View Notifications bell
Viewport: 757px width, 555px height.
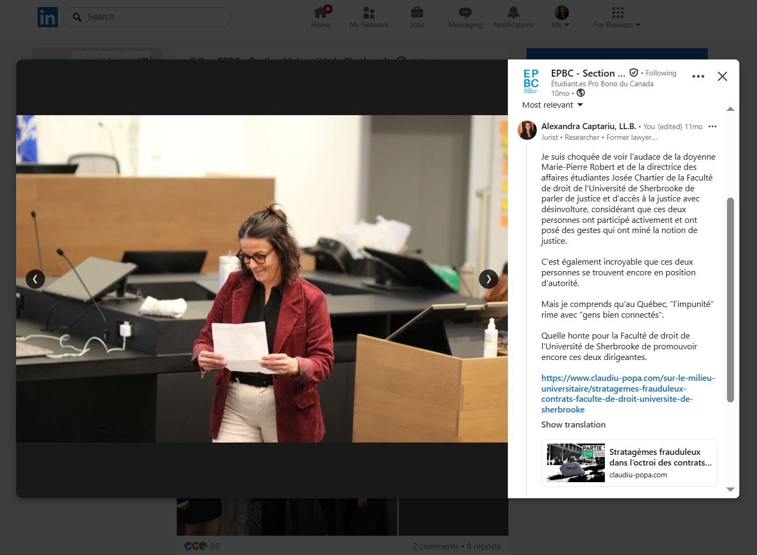(x=513, y=17)
